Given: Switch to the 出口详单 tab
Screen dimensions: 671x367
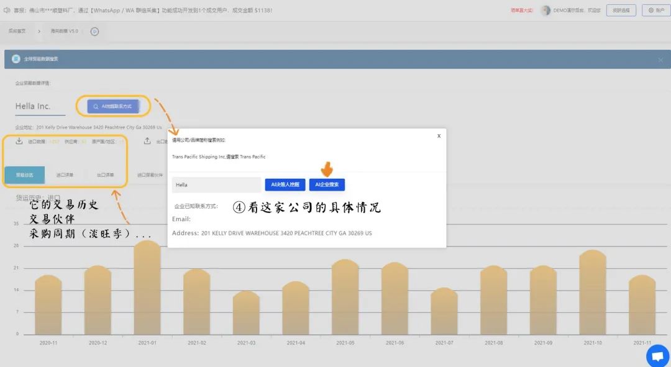Looking at the screenshot, I should 106,175.
